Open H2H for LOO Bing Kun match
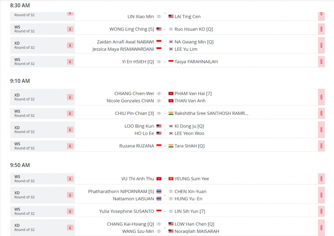The height and width of the screenshot is (236, 334). [321, 130]
